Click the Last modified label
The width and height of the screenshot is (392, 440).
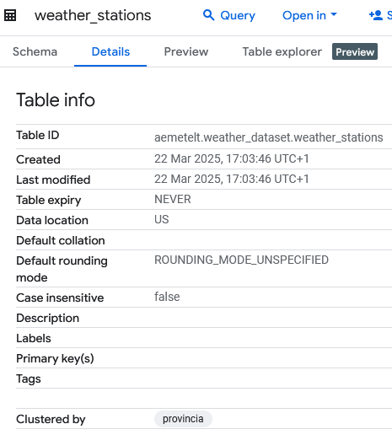[x=53, y=180]
